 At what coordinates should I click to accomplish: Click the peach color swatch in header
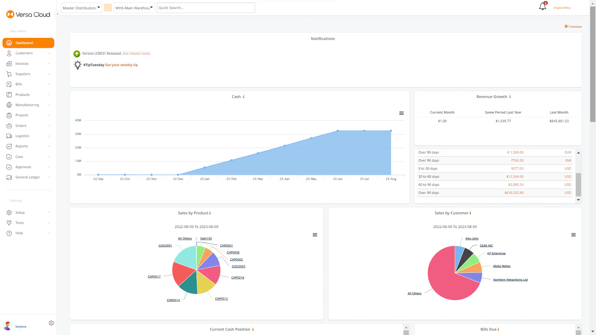[x=108, y=8]
